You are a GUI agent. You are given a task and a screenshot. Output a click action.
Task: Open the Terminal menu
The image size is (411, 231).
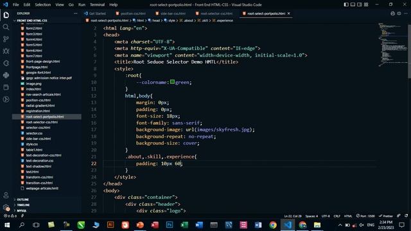pos(97,4)
